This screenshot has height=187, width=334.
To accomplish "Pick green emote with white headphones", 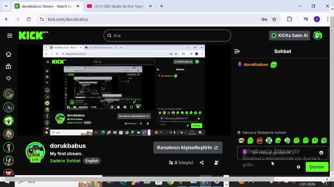I will point(269,141).
